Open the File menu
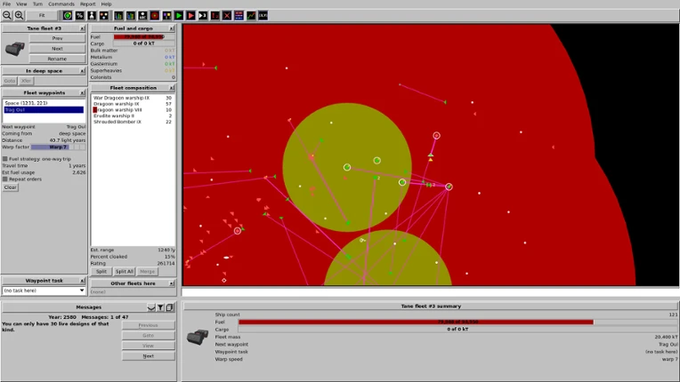Screen dimensions: 680x382 6,4
